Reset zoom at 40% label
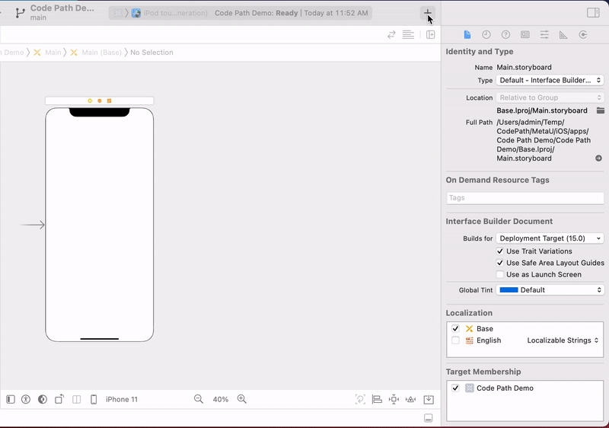 220,399
